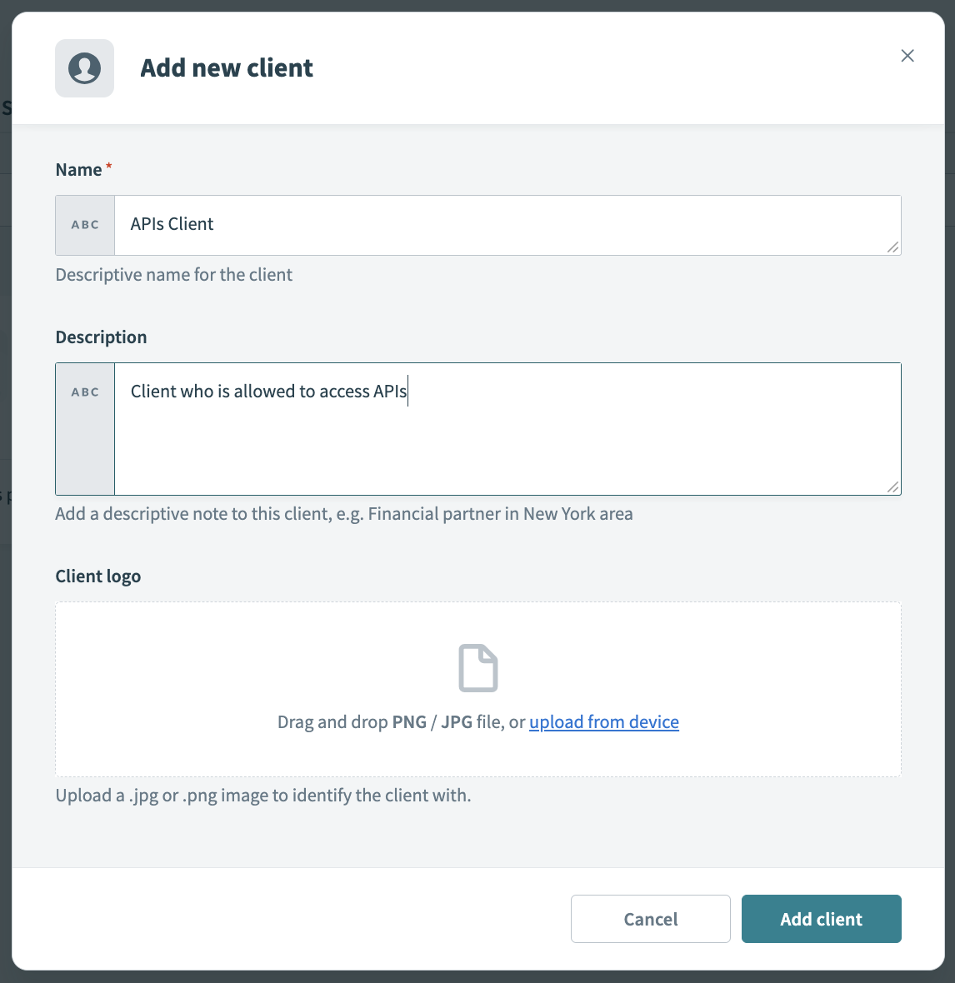Open file picker via upload from device
This screenshot has width=955, height=983.
603,721
